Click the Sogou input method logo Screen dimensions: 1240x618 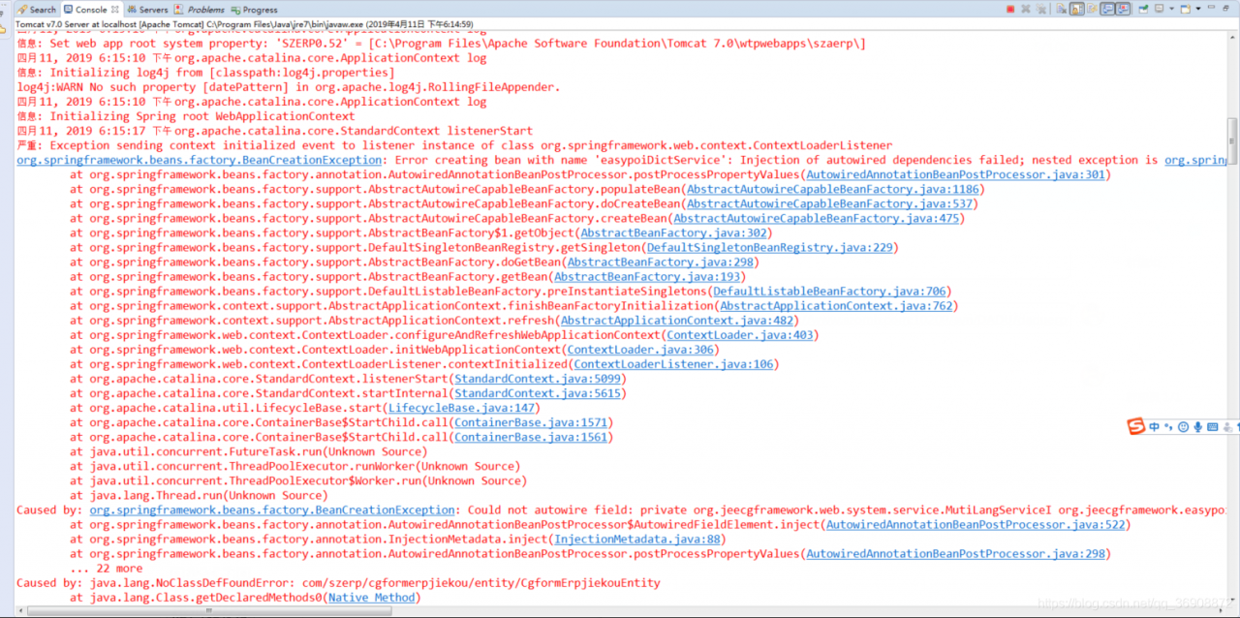point(1136,426)
